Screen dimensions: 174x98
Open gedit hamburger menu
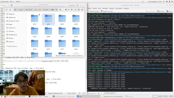pos(77,5)
